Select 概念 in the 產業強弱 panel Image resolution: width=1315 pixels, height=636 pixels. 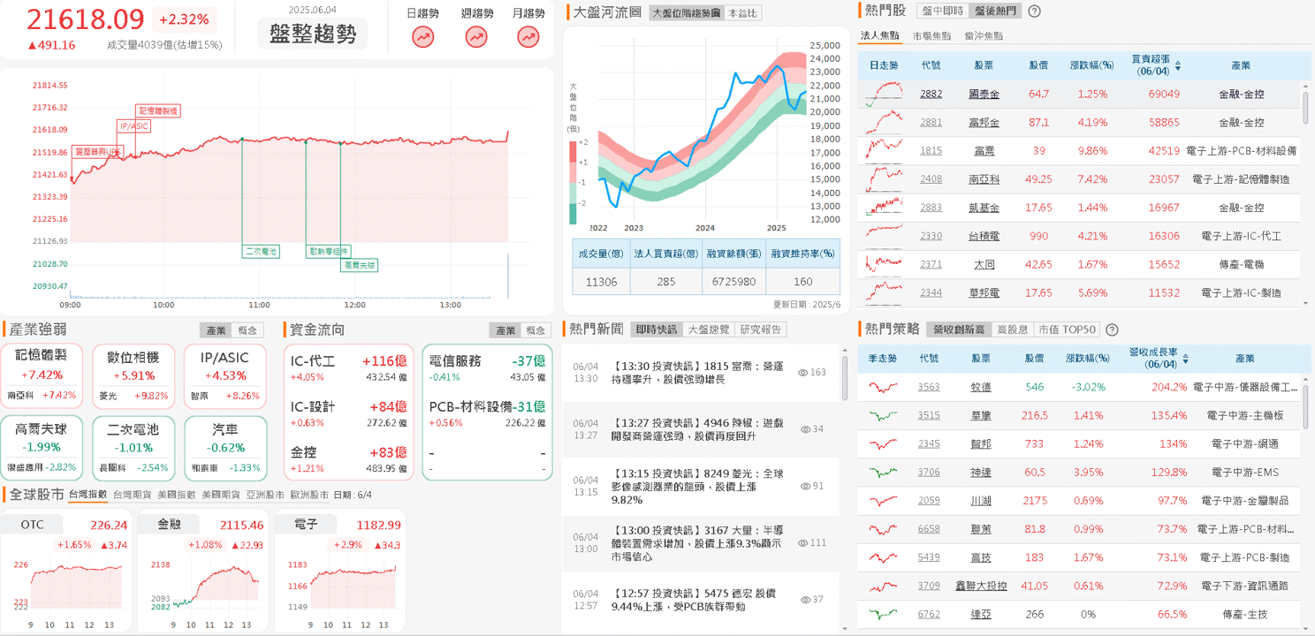click(x=247, y=330)
